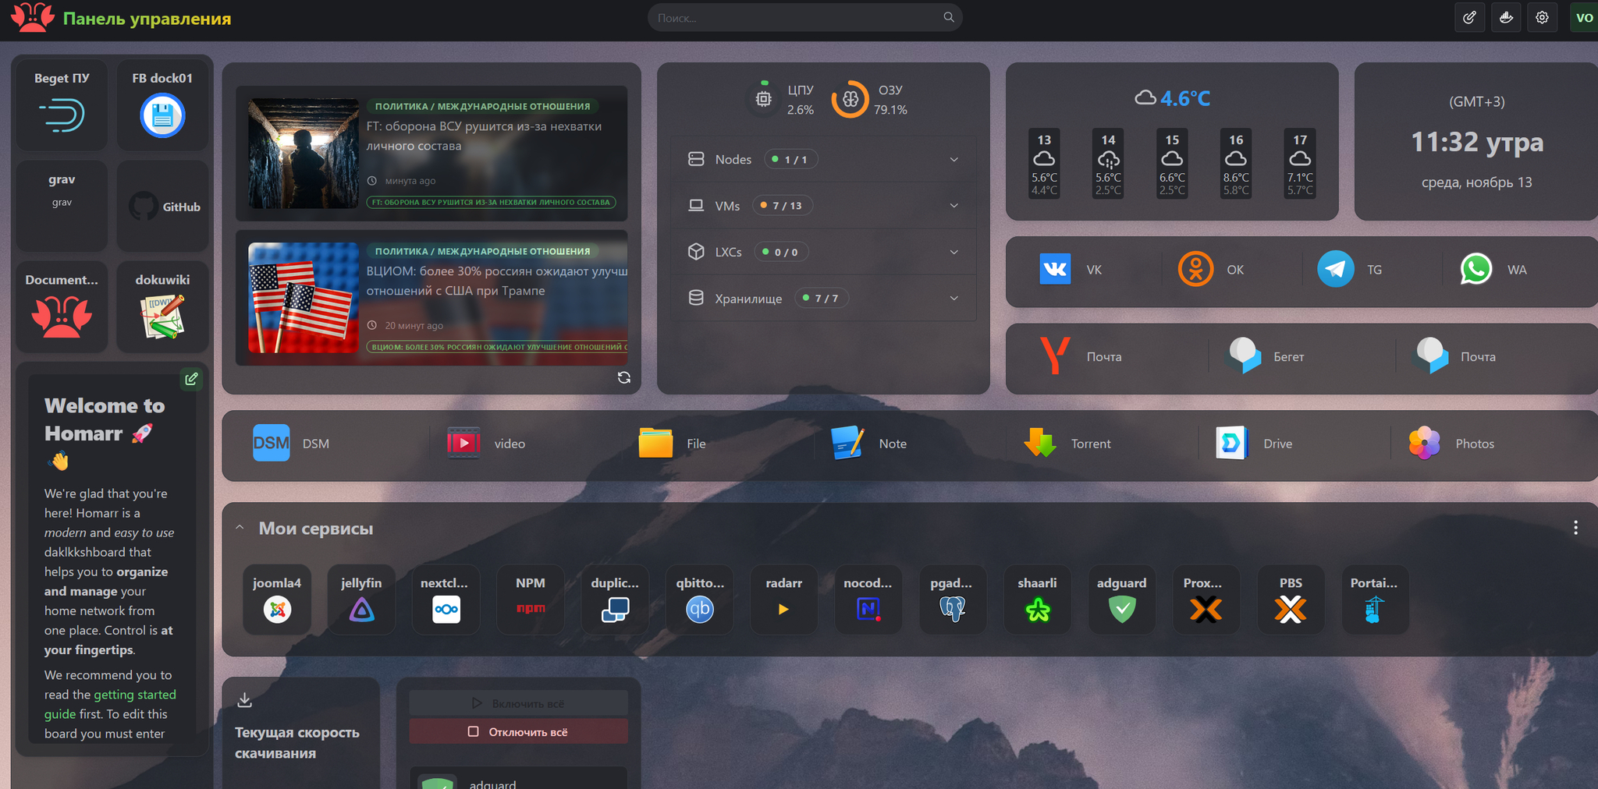Open the duplicati service tile
The image size is (1598, 789).
[615, 600]
